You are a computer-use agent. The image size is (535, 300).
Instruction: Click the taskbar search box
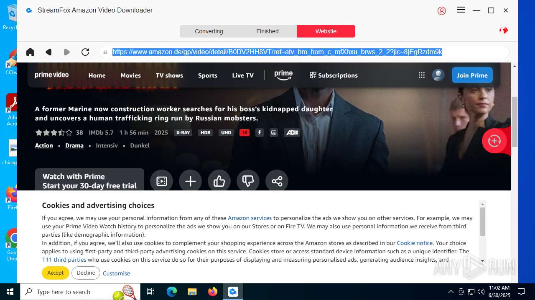tap(79, 292)
